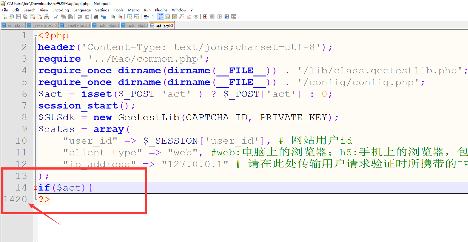The image size is (468, 242).
Task: Expand the folded if($act) block
Action: (x=35, y=188)
